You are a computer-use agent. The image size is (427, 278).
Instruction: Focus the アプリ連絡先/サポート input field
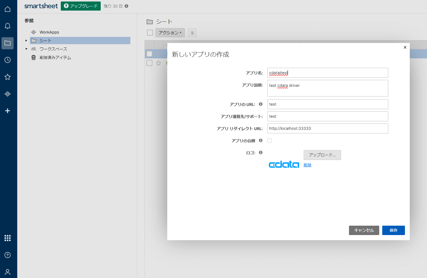(328, 116)
